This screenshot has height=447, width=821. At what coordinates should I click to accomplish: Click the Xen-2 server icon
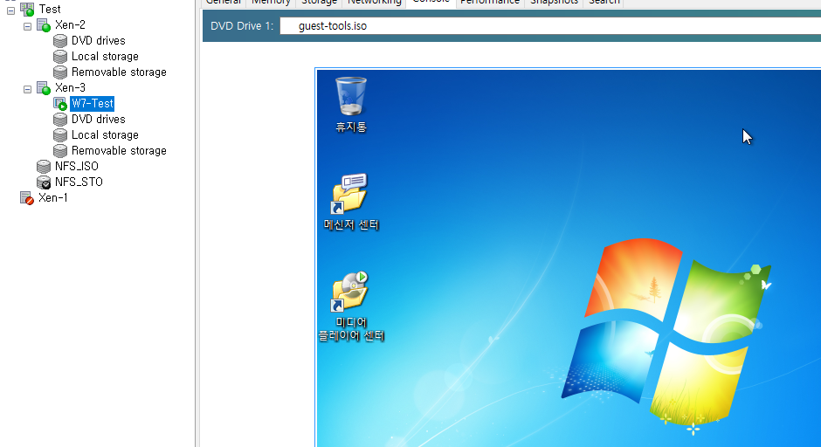pyautogui.click(x=44, y=24)
